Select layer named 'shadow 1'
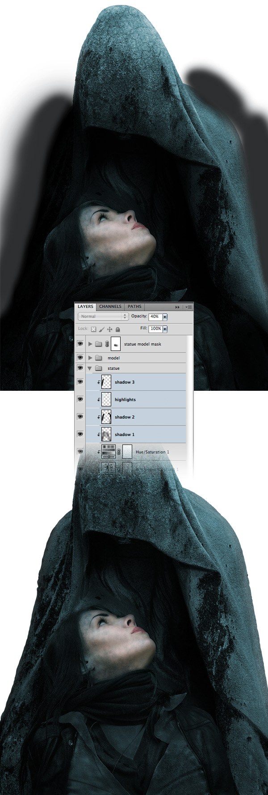268x795 pixels. click(x=125, y=435)
